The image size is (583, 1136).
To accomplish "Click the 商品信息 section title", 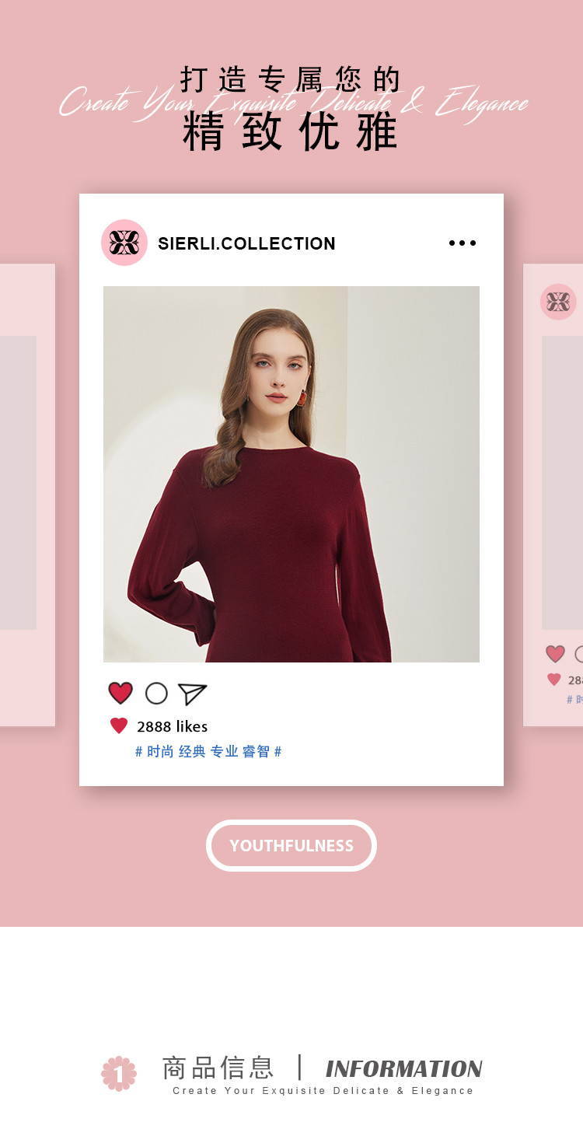I will 218,1068.
